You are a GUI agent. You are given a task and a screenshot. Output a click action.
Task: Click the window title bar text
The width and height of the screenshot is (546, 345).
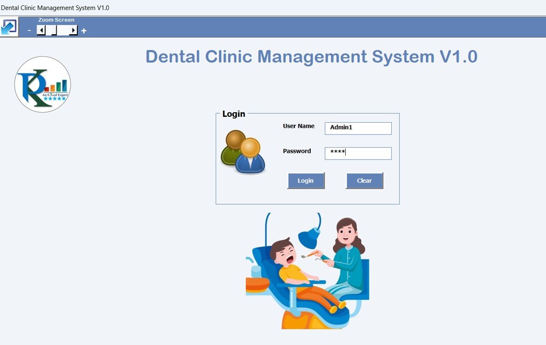point(55,8)
